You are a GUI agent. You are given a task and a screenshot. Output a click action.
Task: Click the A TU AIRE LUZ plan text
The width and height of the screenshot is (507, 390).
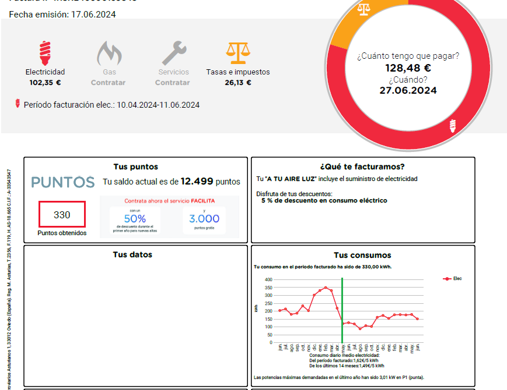pos(291,179)
